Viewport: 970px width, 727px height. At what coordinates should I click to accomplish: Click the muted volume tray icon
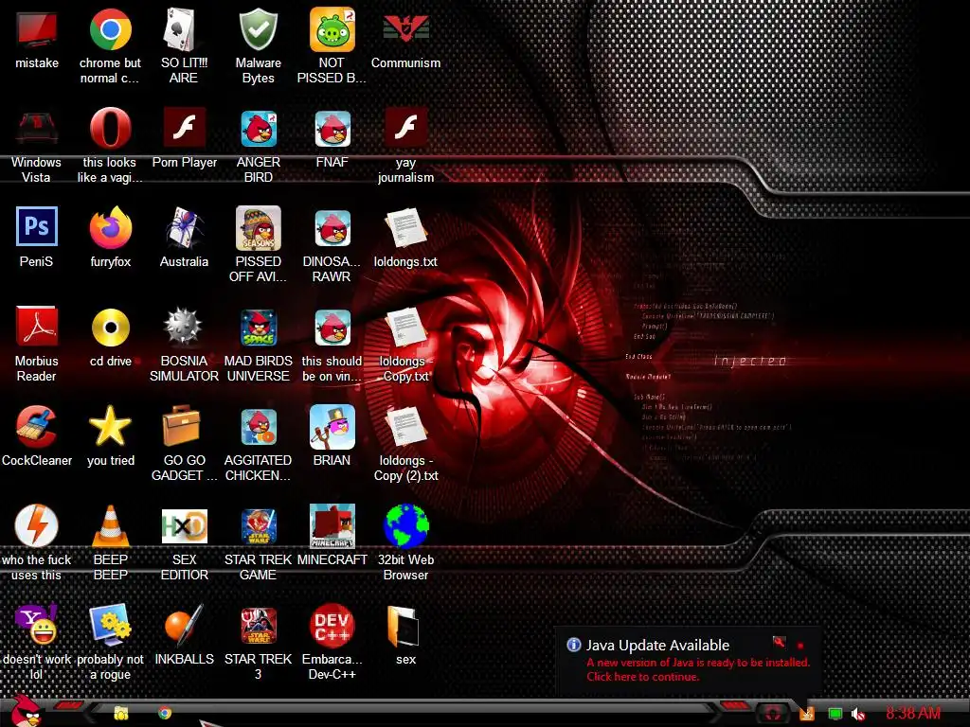click(x=858, y=714)
